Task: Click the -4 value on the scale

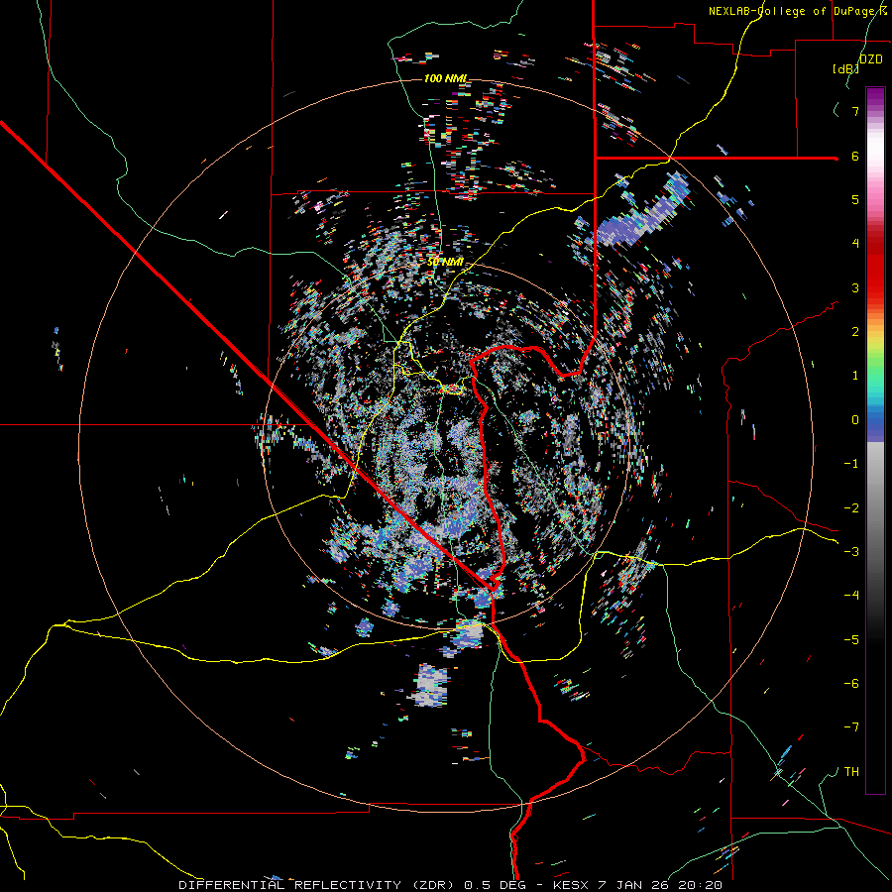Action: (x=851, y=596)
